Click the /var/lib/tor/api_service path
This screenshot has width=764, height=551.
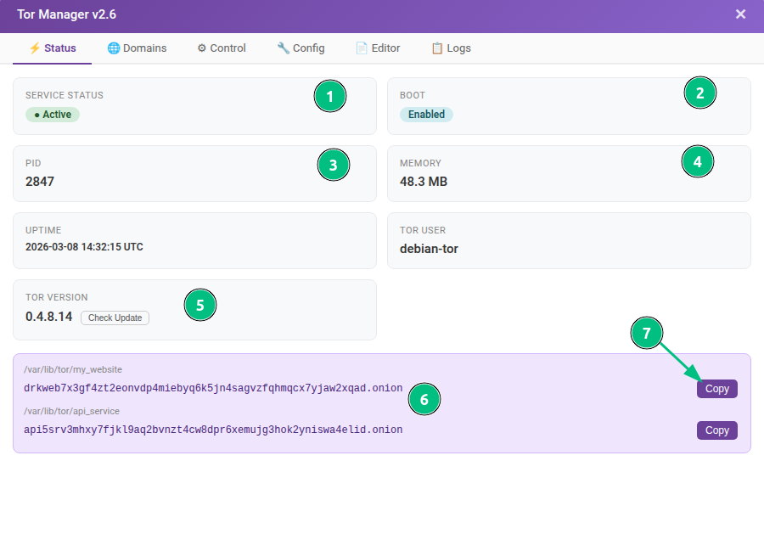point(71,411)
